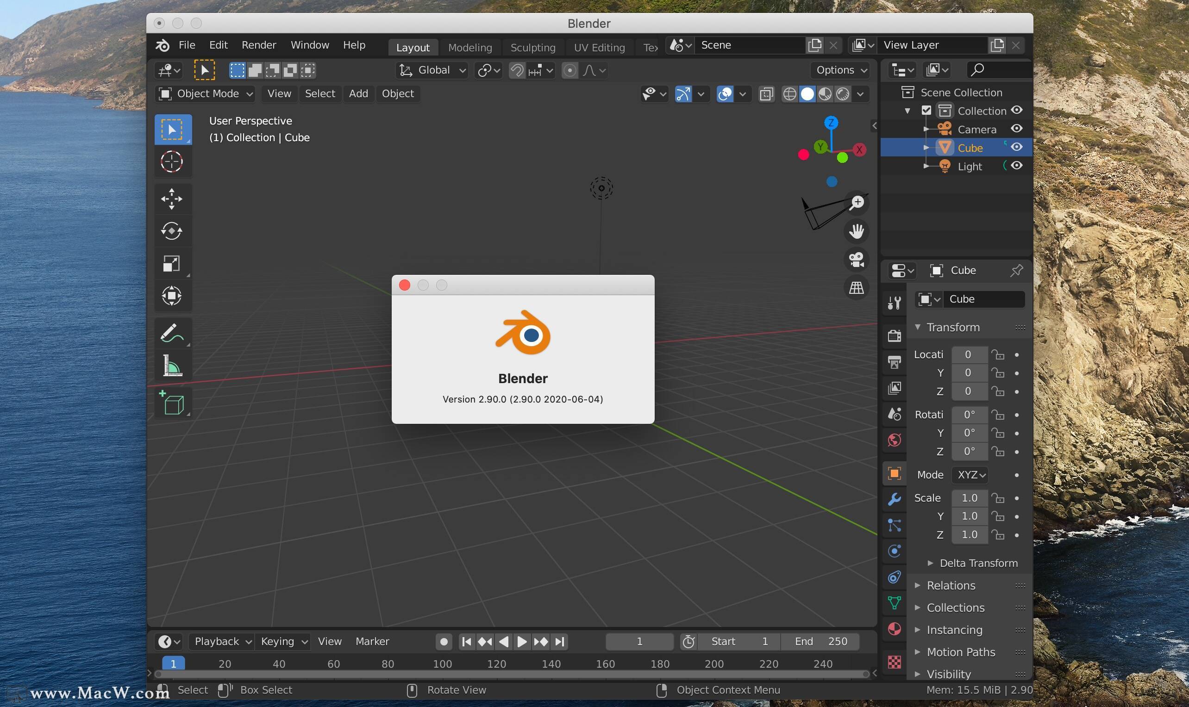Switch to Wireframe viewport shading
This screenshot has height=707, width=1189.
click(x=789, y=94)
